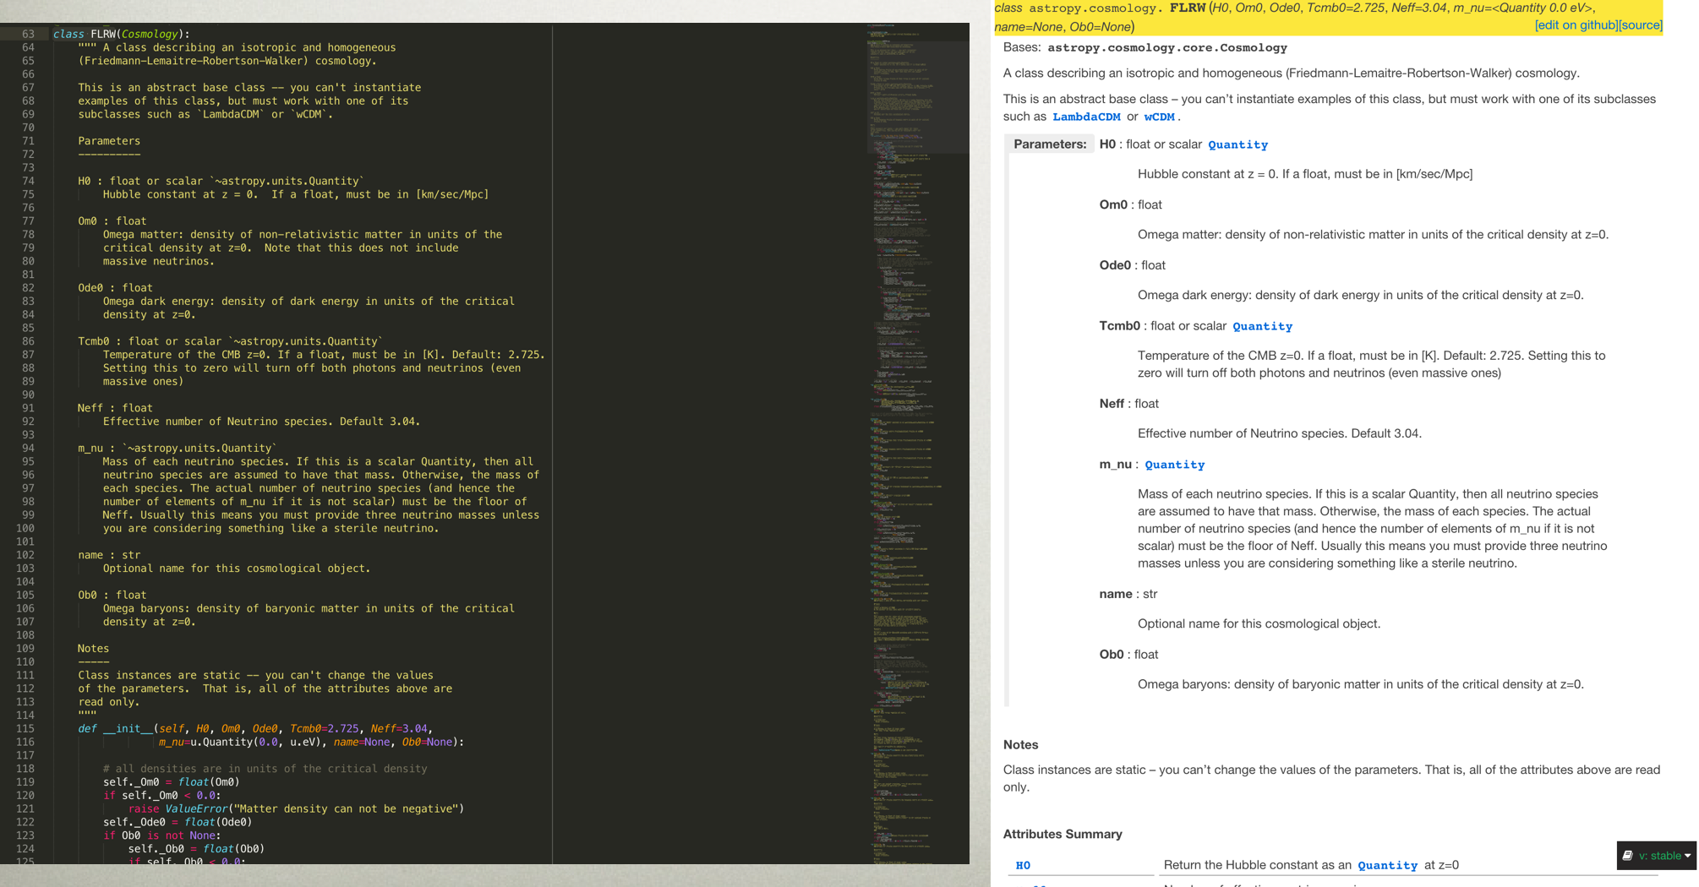Click 'name : str' in the editor docstring
The width and height of the screenshot is (1699, 887).
(x=109, y=555)
